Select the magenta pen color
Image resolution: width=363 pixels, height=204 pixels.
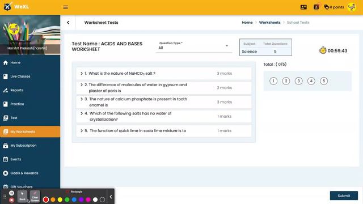pyautogui.click(x=88, y=199)
